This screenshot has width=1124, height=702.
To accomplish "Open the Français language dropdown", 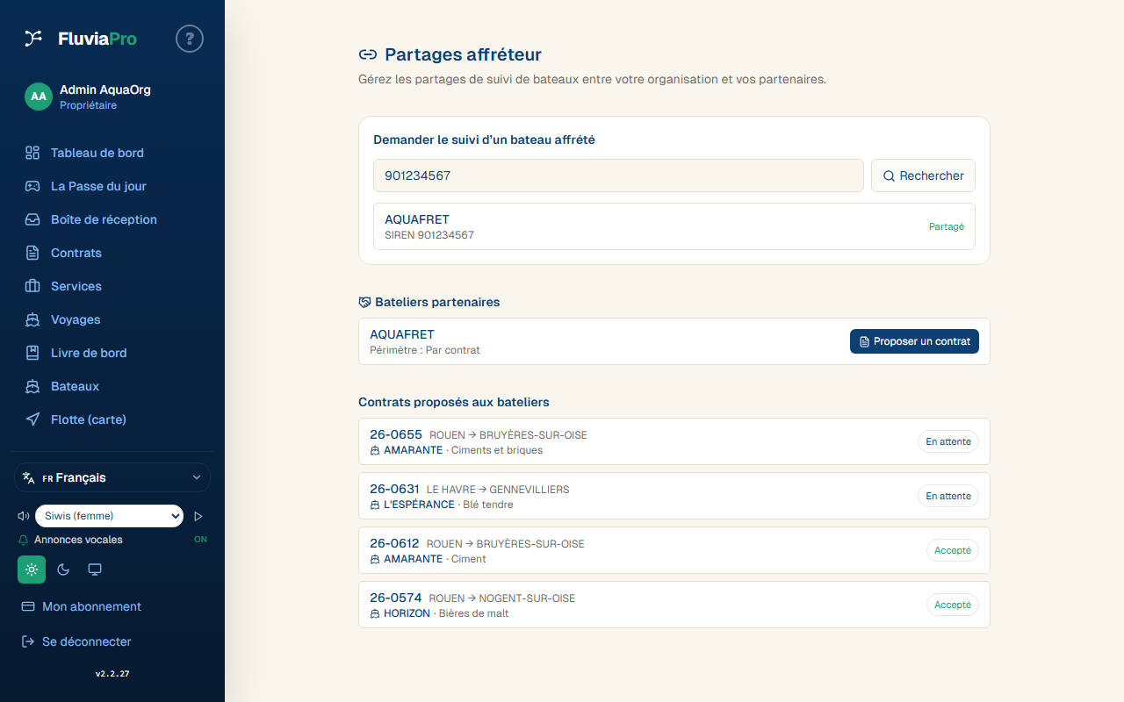I will click(x=112, y=477).
